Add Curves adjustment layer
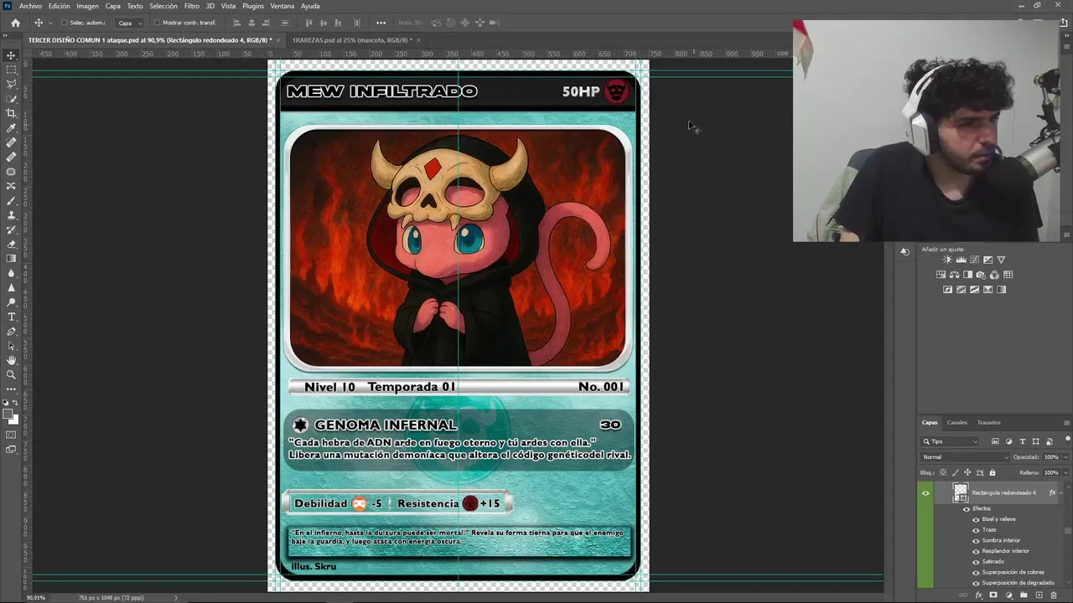 coord(974,260)
